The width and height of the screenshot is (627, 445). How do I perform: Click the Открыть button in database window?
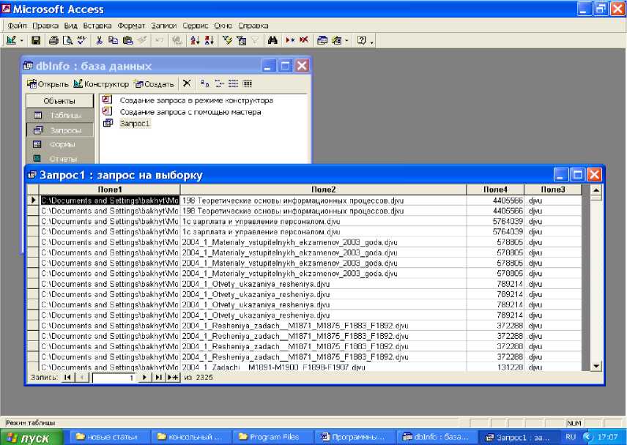(48, 84)
